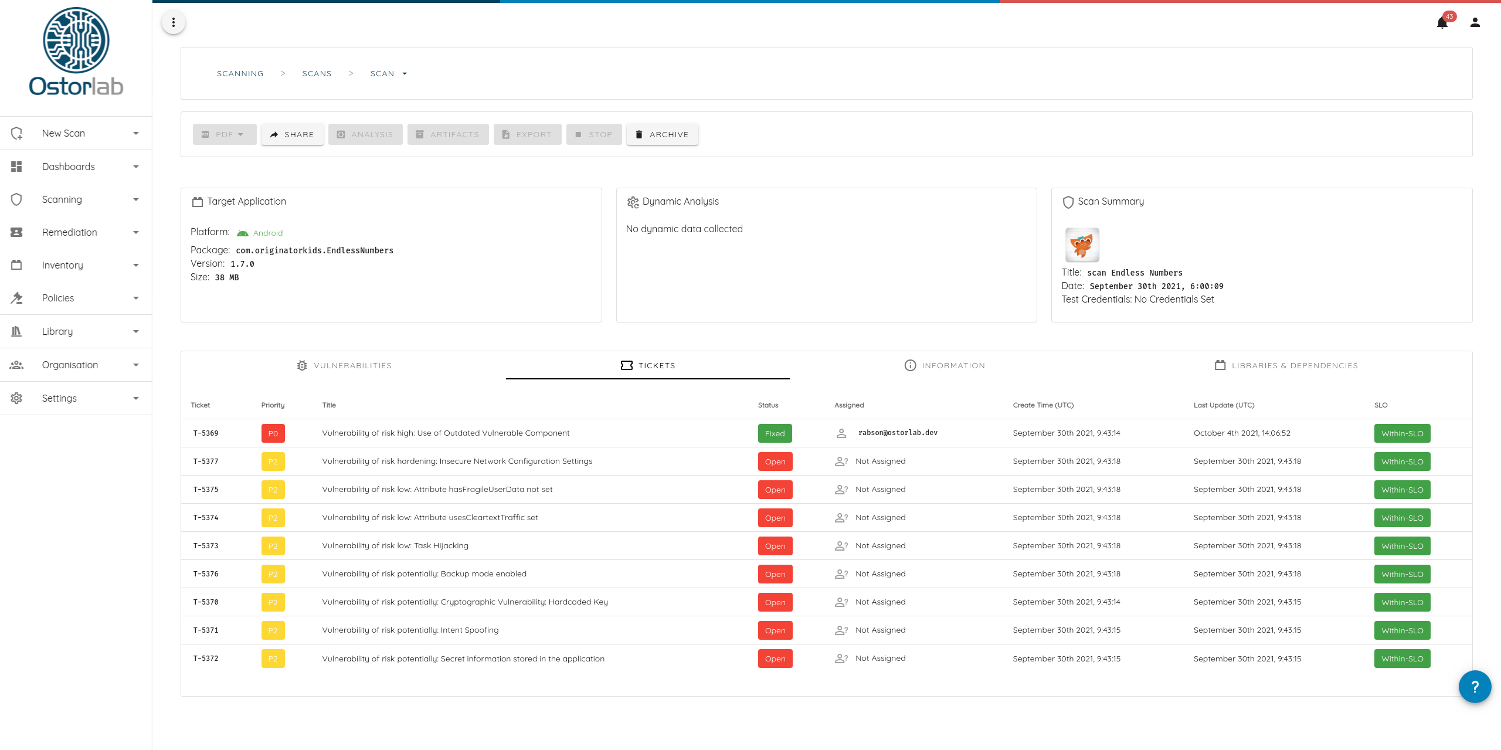Click the Endless Numbers app thumbnail

point(1082,245)
